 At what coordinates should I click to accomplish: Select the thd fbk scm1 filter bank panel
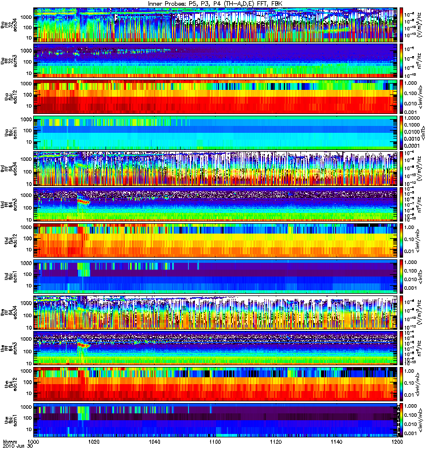pos(216,277)
